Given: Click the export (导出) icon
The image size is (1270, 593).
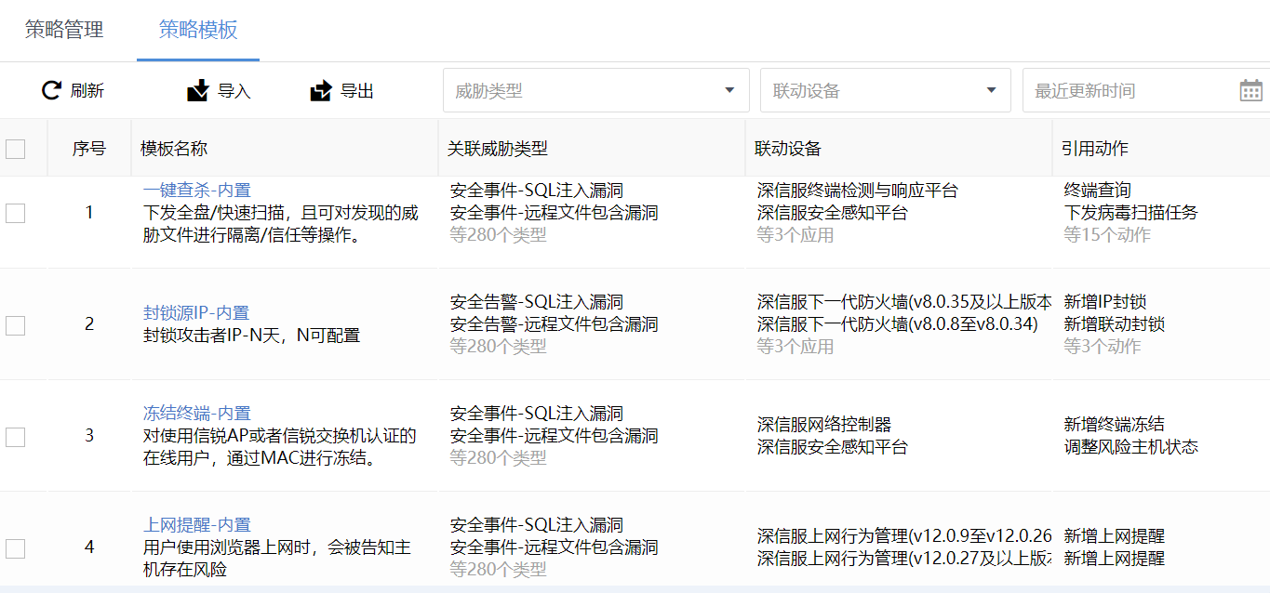Looking at the screenshot, I should [321, 90].
